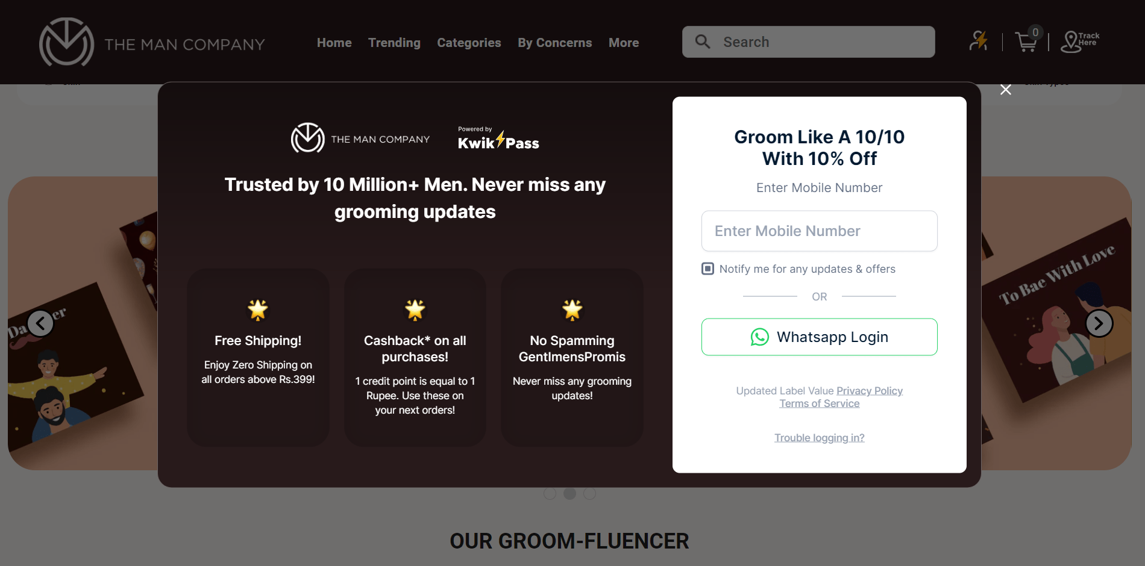
Task: Open the shopping cart icon
Action: [x=1027, y=41]
